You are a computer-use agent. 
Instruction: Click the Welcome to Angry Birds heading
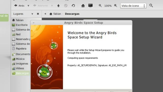(92, 35)
